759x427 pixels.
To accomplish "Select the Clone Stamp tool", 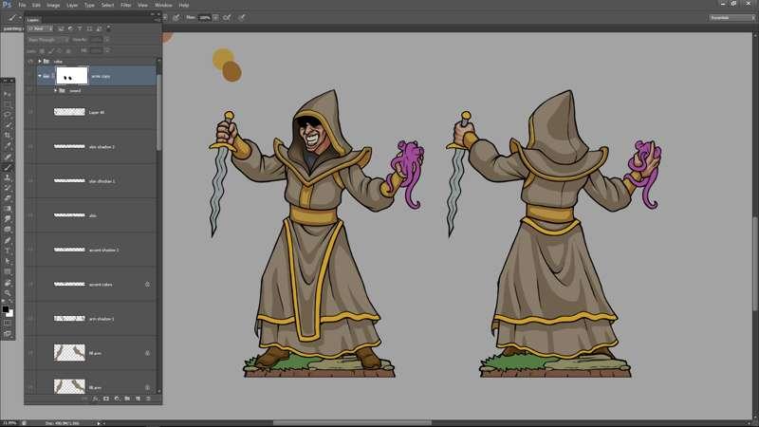I will pyautogui.click(x=8, y=178).
